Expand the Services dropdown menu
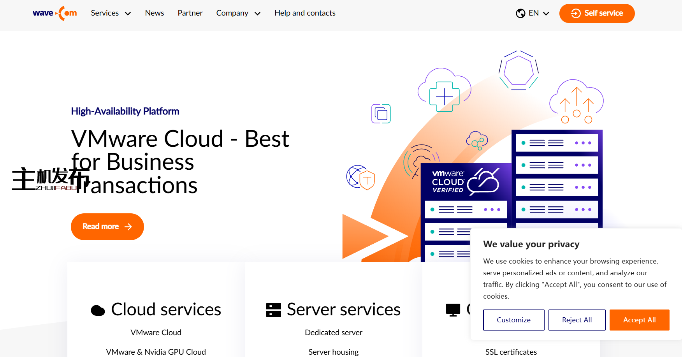 tap(111, 13)
